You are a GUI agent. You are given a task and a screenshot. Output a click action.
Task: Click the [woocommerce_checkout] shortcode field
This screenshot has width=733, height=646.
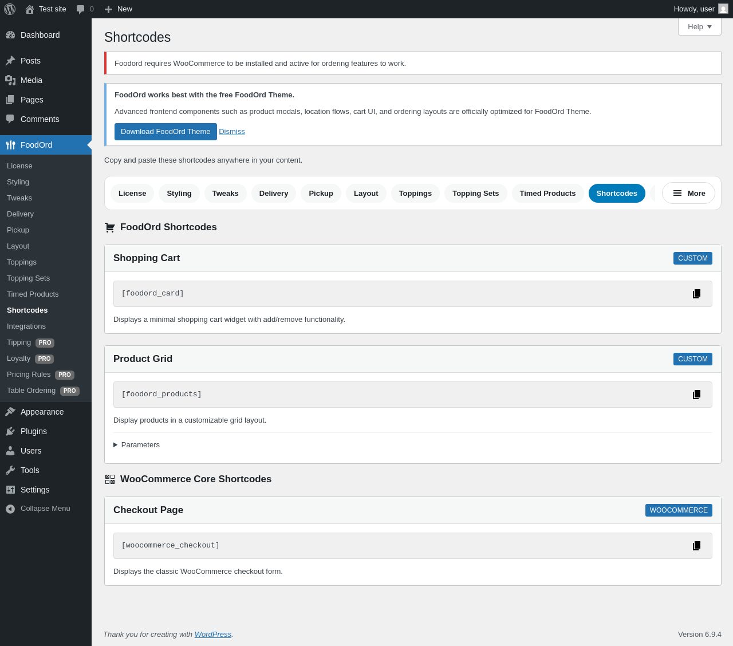412,546
